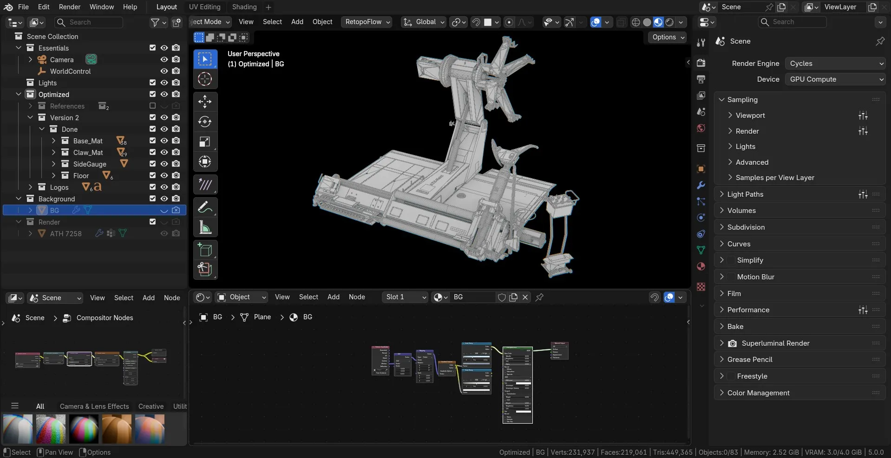Enable the Freestyle checkbox
Image resolution: width=891 pixels, height=458 pixels.
[x=731, y=376]
